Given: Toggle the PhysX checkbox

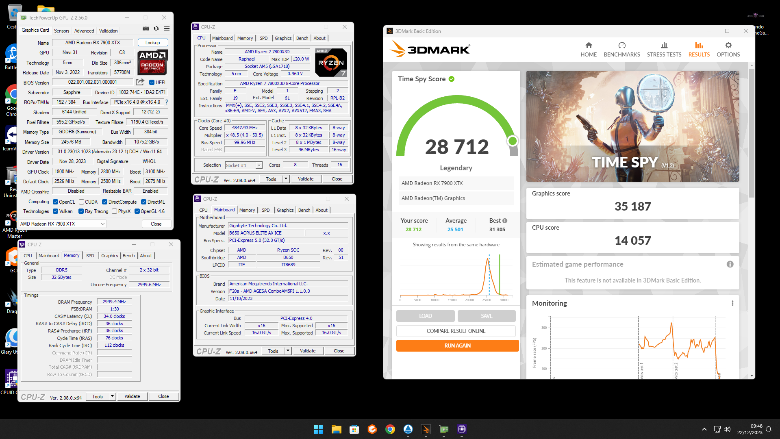Looking at the screenshot, I should (x=114, y=211).
